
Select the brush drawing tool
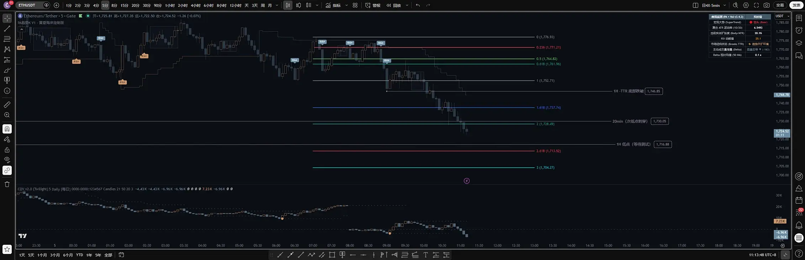tap(7, 70)
